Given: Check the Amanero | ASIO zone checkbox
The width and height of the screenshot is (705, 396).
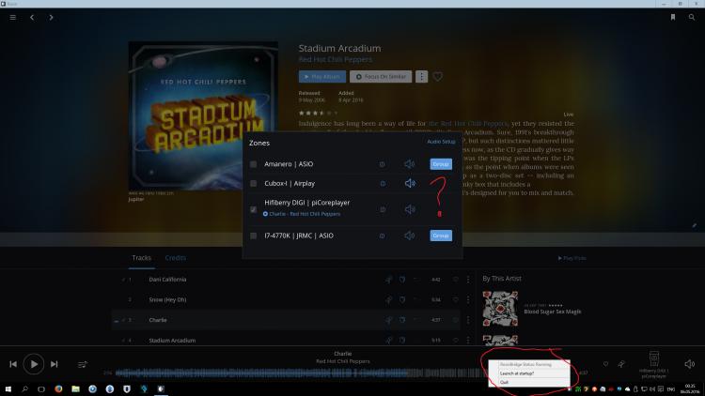Looking at the screenshot, I should pos(254,164).
